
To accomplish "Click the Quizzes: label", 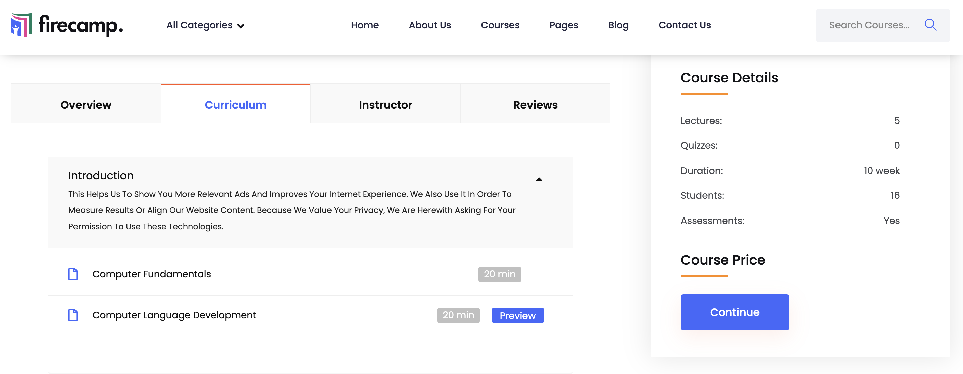I will click(699, 145).
